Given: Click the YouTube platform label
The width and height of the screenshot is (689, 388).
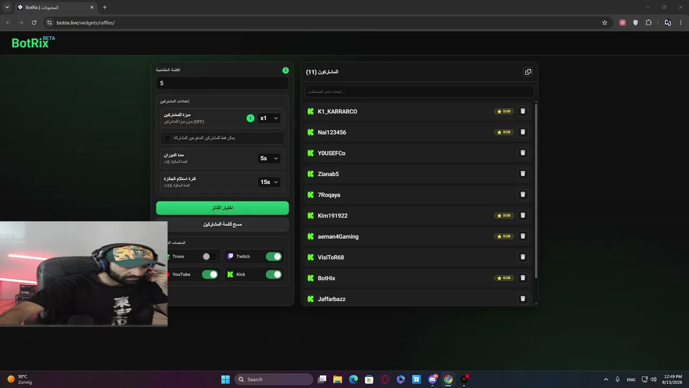Looking at the screenshot, I should (181, 274).
